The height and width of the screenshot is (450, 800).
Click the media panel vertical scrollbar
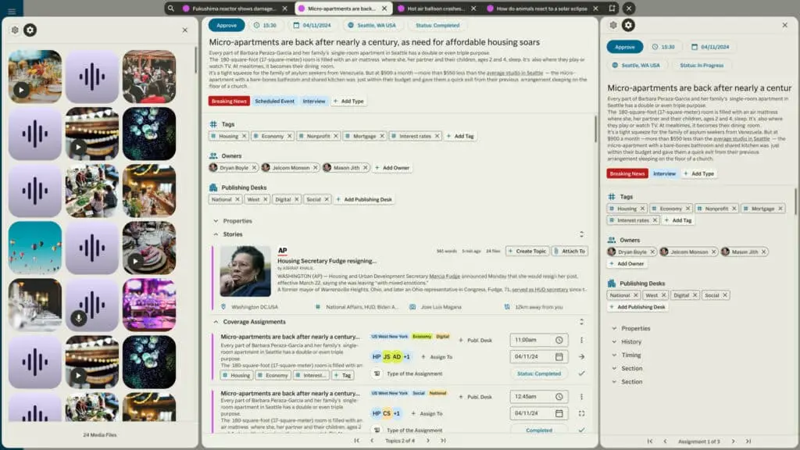coord(195,60)
